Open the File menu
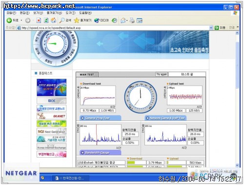Screen dimensions: 244x185 11,13
